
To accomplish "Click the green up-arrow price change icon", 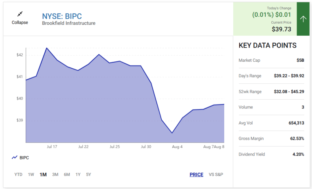I will tap(303, 19).
